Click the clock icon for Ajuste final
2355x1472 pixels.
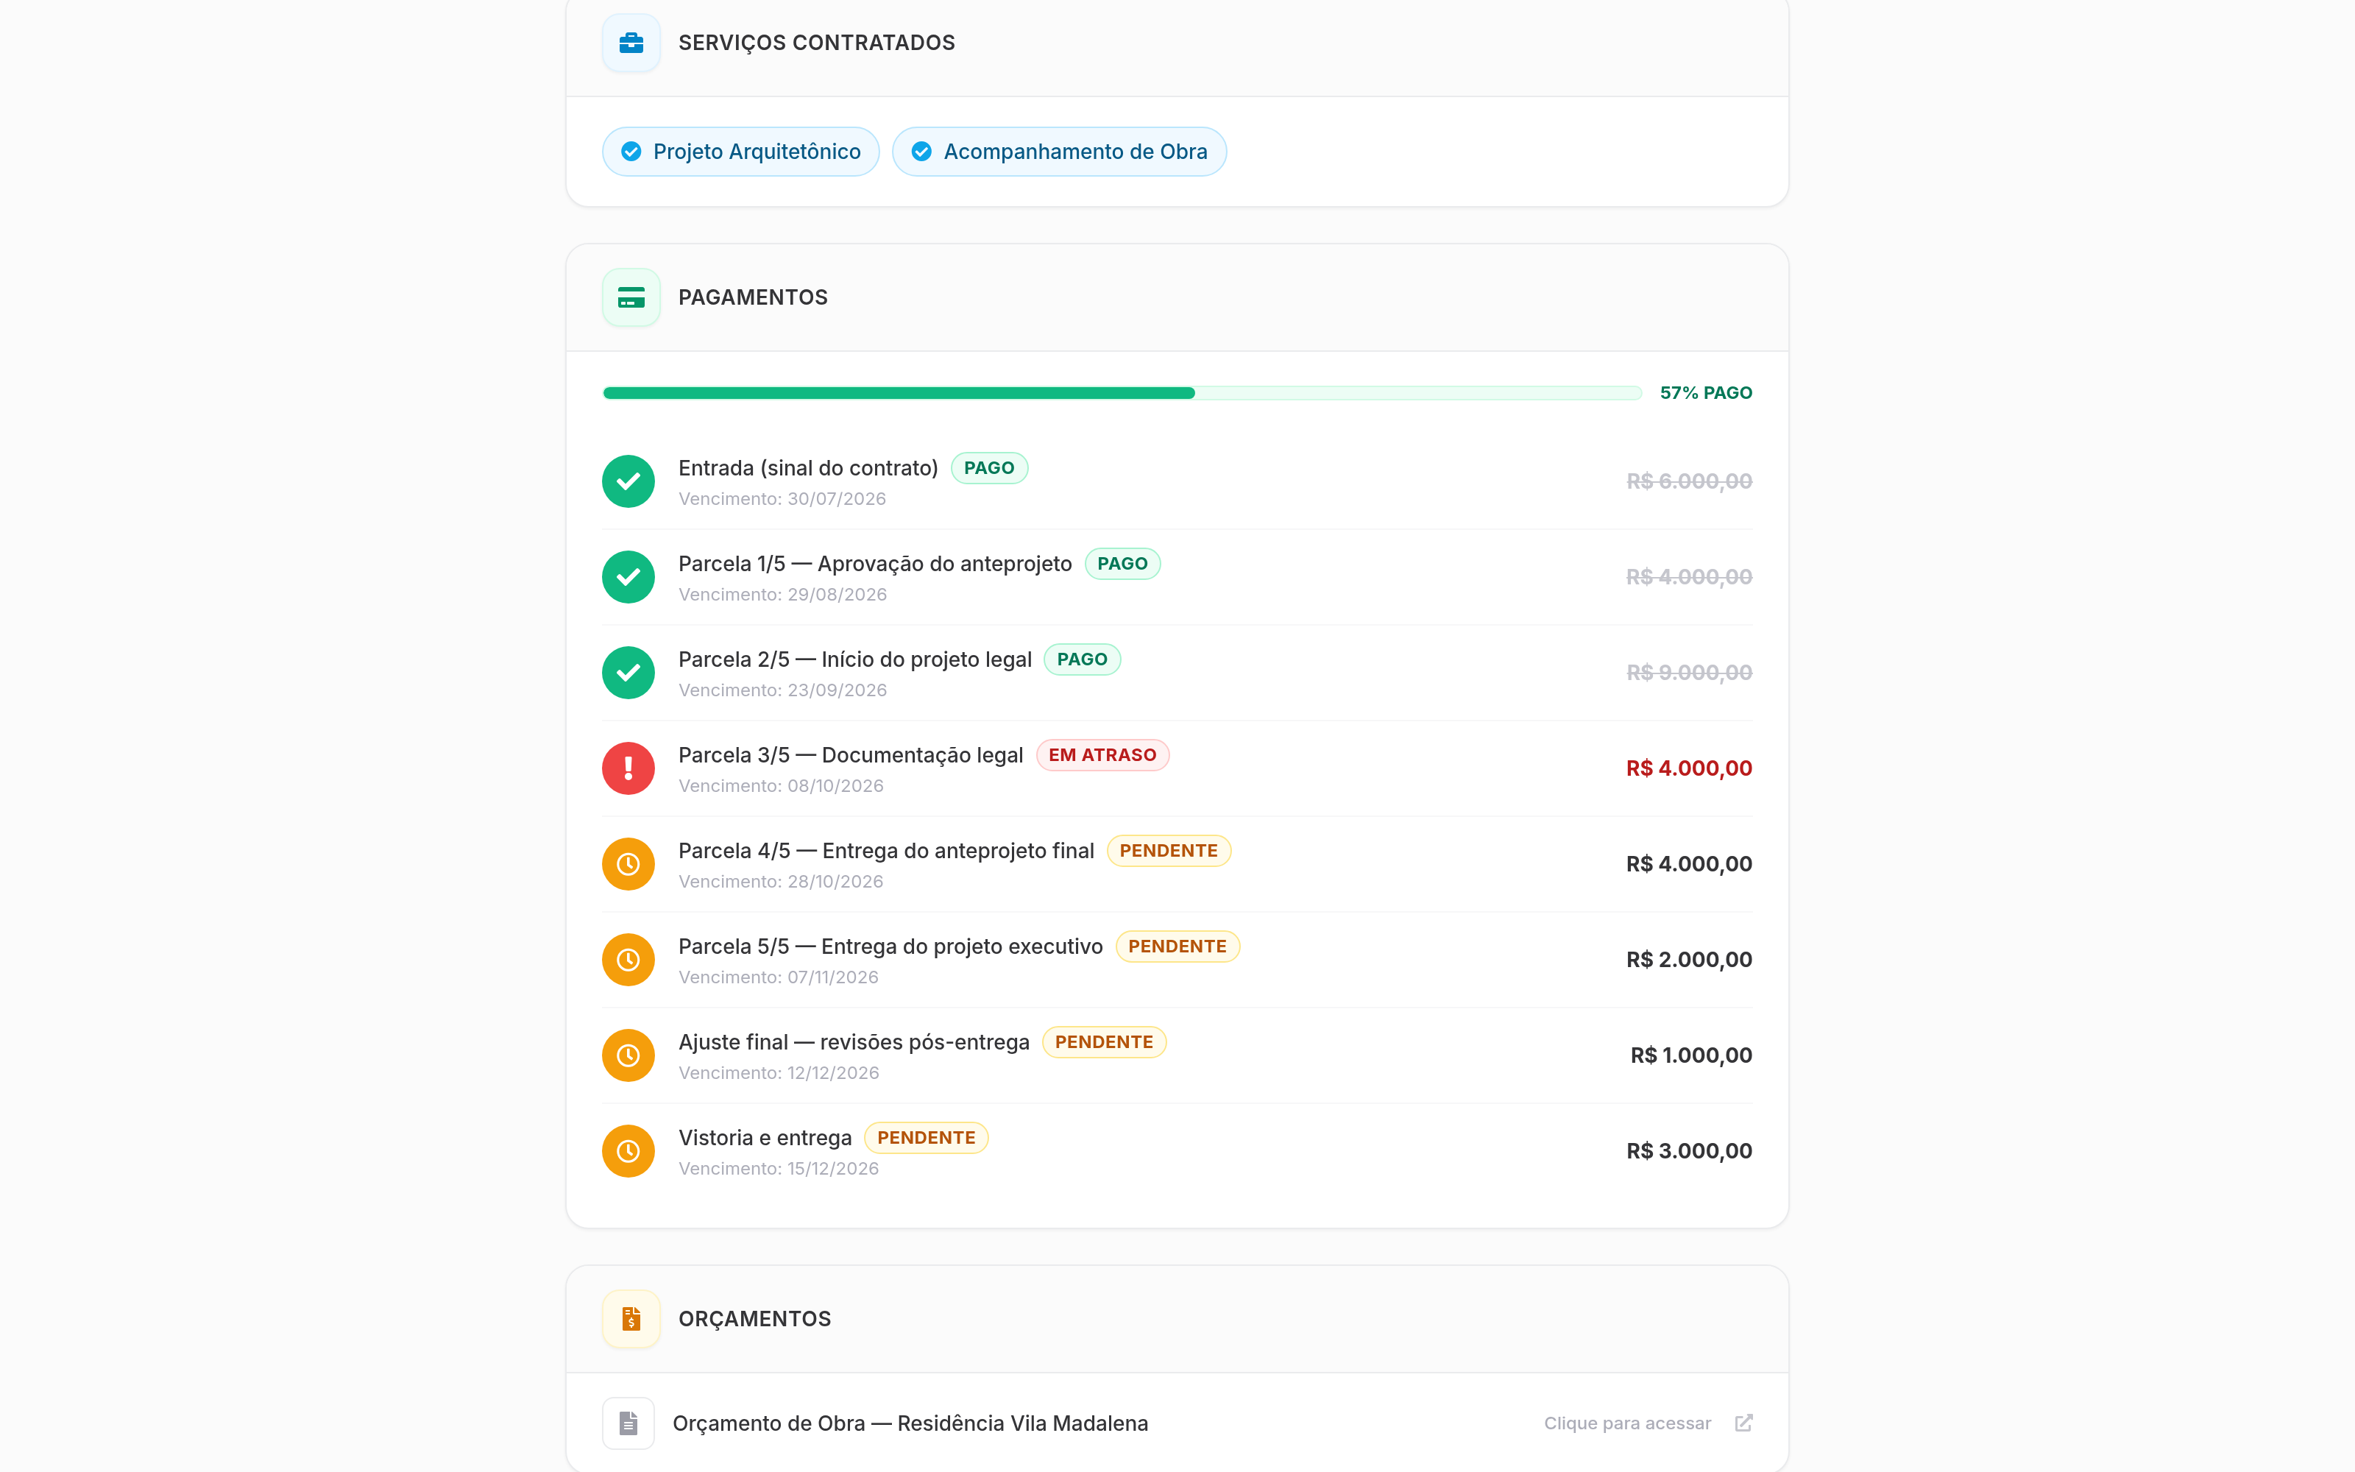(628, 1055)
